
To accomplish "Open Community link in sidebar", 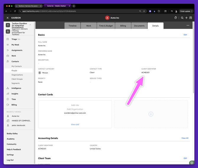I will click(x=12, y=144).
